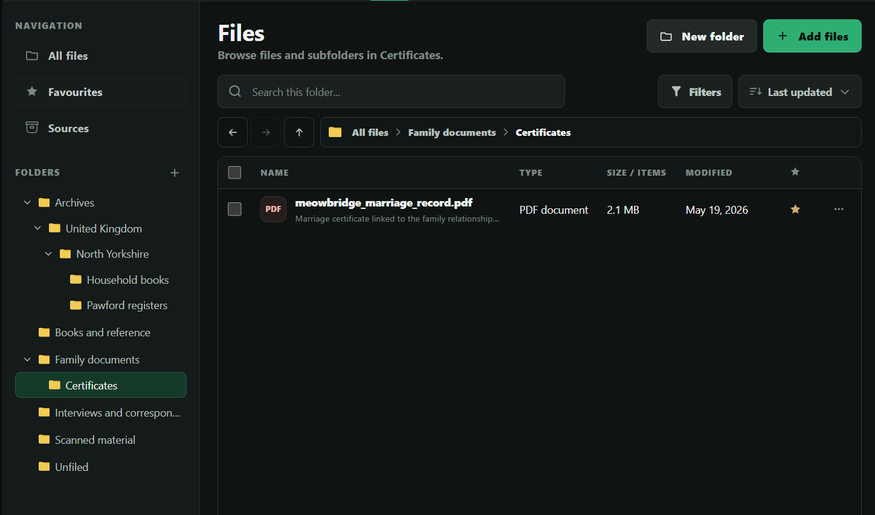Unfavourite meowbridge_marriage_record.pdf using star

click(x=795, y=209)
